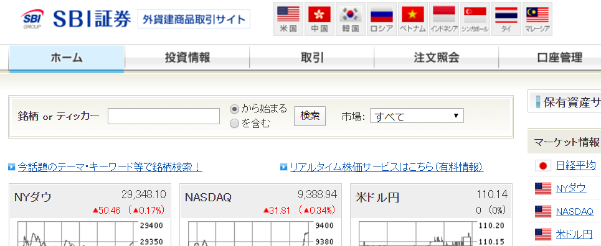Viewport: 601px width, 246px height.
Task: Click NASDAQ change ▲31.81 (▲0.34%)
Action: 300,210
